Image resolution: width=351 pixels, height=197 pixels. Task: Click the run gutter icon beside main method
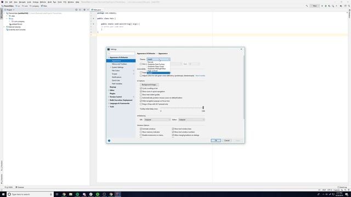(x=93, y=24)
